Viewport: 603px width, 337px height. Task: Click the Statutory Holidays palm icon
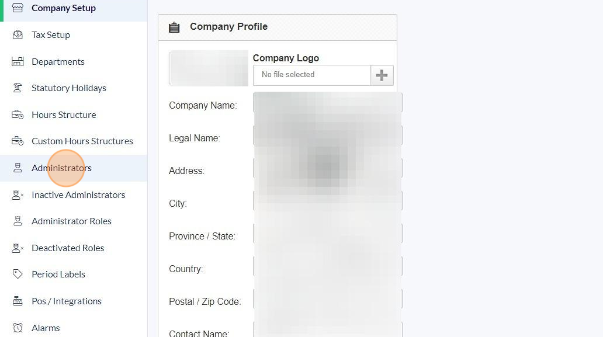(x=18, y=88)
